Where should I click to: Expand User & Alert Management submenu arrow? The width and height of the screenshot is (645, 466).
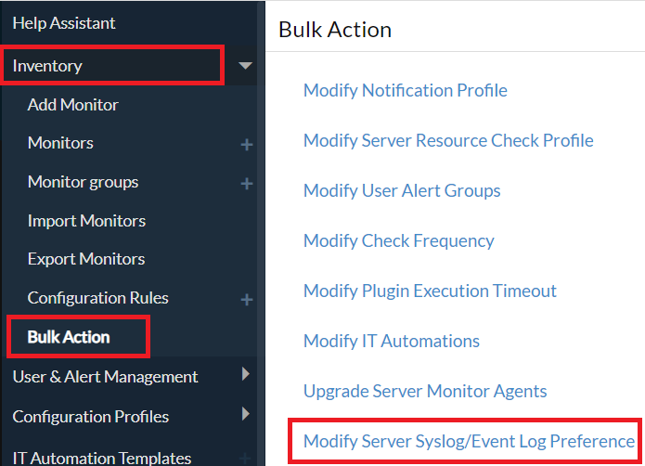pos(245,375)
